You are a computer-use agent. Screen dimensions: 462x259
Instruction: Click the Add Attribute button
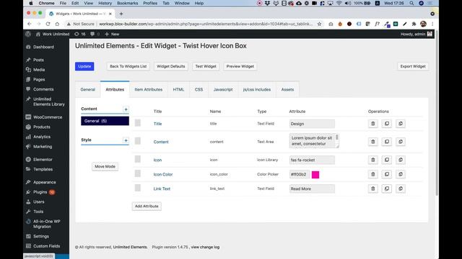pyautogui.click(x=147, y=206)
